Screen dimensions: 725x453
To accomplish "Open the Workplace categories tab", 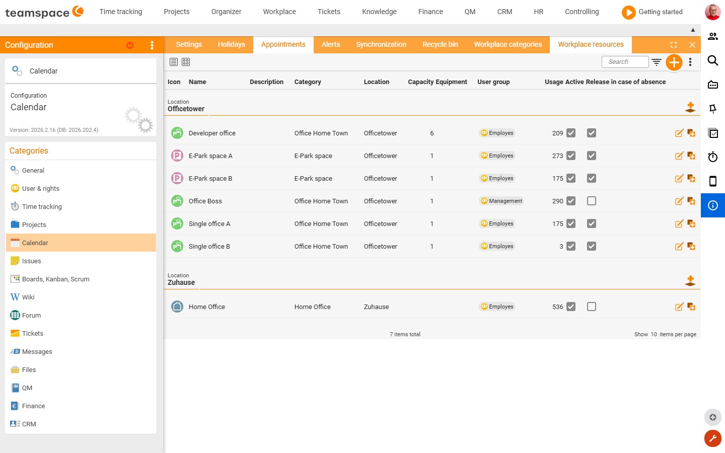I will tap(508, 44).
